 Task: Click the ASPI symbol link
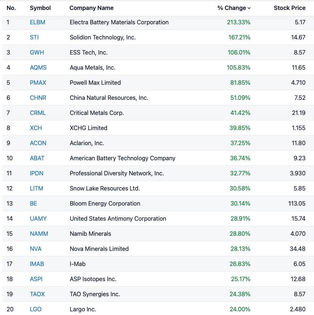36,279
